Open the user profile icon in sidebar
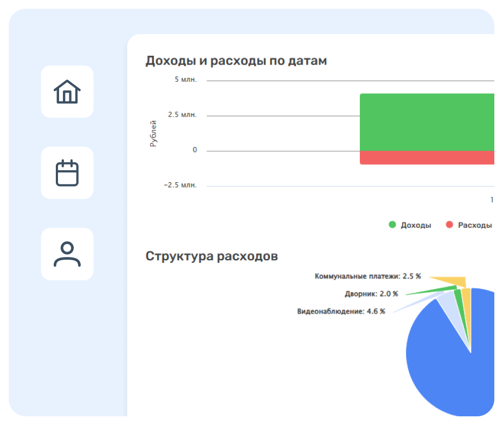This screenshot has width=503, height=425. [x=67, y=254]
